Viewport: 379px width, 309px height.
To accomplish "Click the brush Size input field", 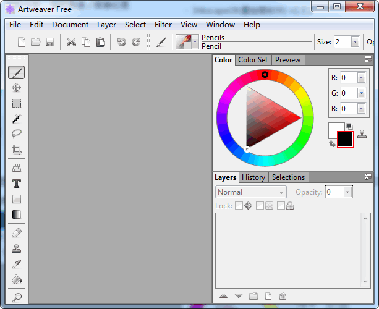I will click(341, 42).
